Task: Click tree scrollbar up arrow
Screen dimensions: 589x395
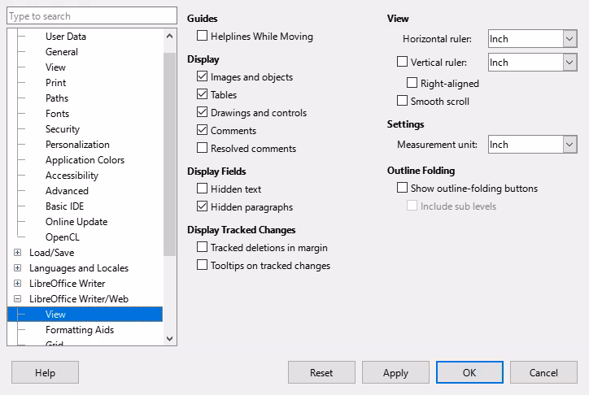Action: (169, 36)
